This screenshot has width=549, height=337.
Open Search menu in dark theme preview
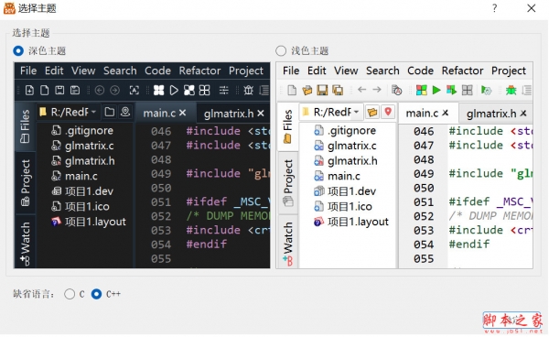tap(120, 71)
